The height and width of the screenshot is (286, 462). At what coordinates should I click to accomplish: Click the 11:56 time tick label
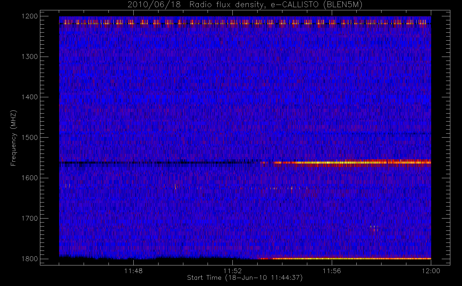coord(332,271)
